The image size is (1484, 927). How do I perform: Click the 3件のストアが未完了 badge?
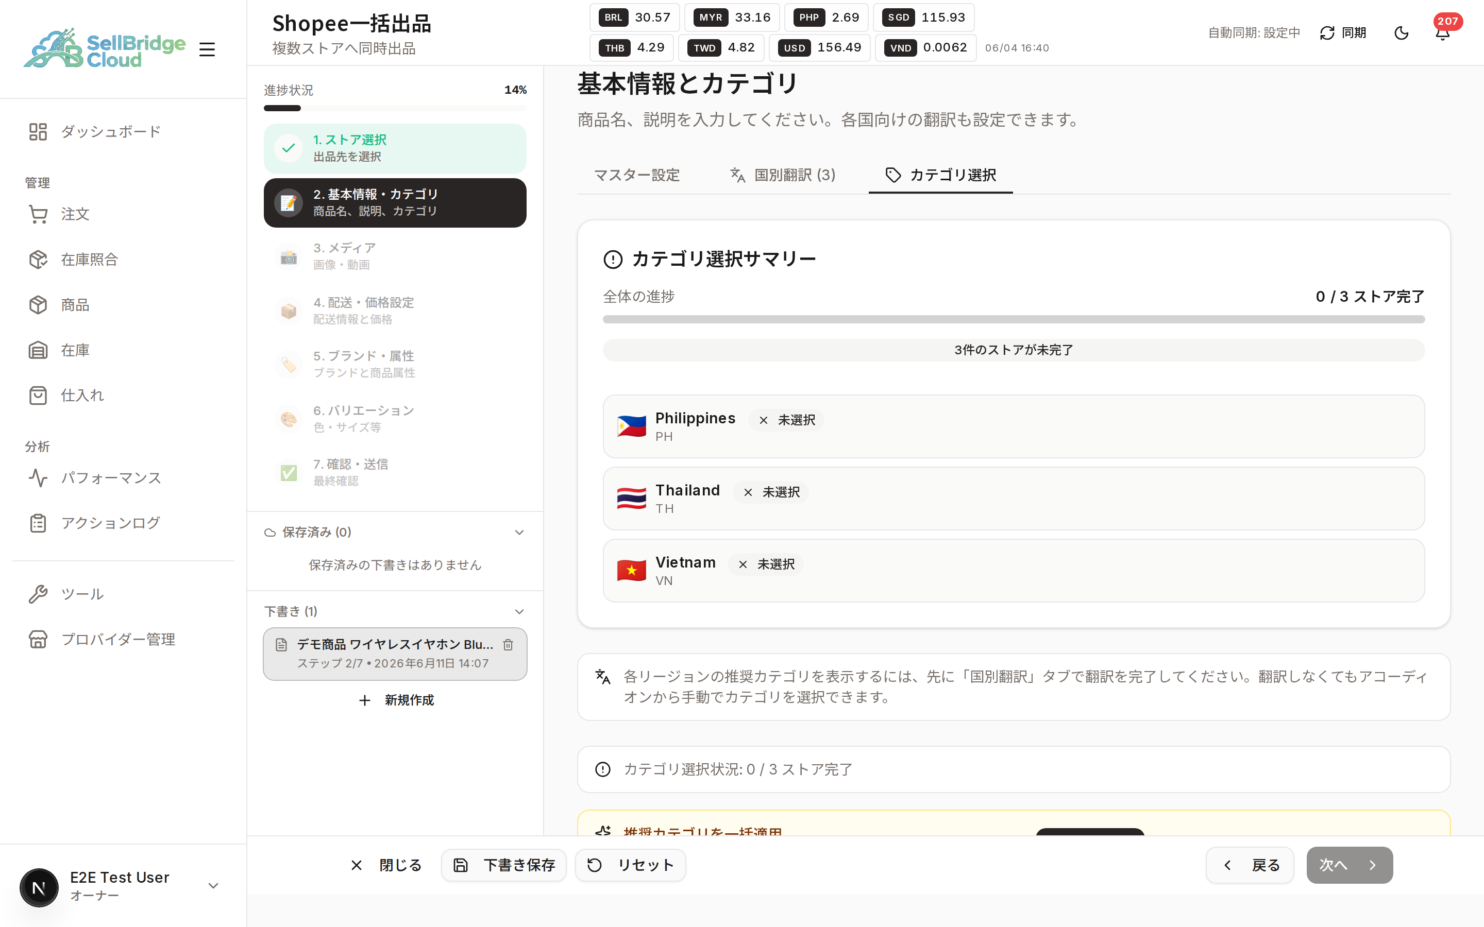tap(1014, 350)
